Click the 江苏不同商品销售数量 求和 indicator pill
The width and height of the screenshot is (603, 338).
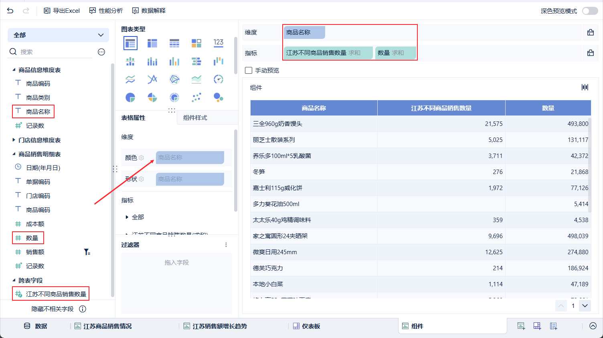click(x=328, y=53)
